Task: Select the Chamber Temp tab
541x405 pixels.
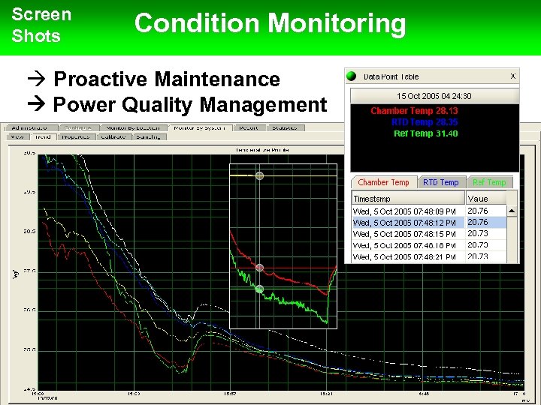Action: [384, 182]
